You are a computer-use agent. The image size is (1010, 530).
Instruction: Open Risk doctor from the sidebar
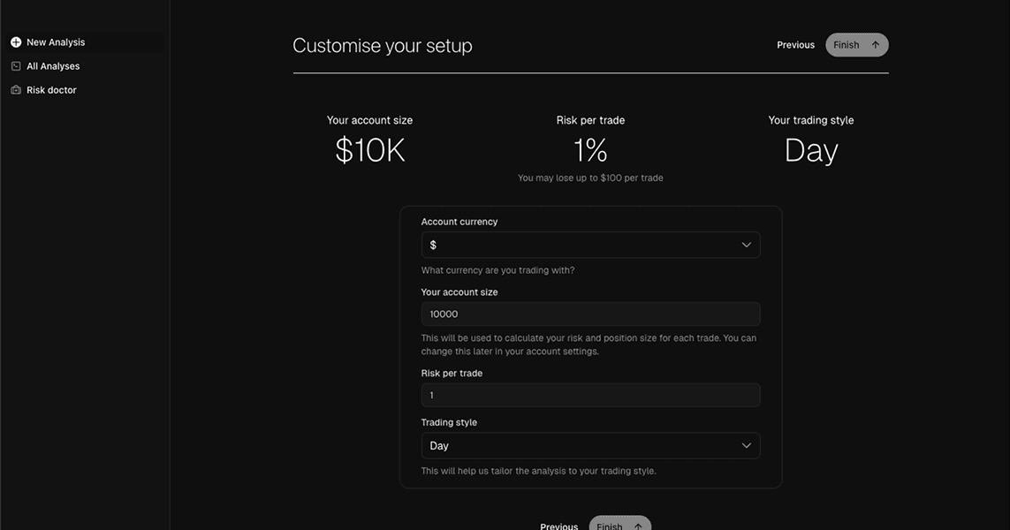pyautogui.click(x=50, y=88)
